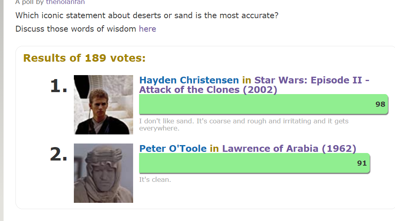
Task: Open the thenolanfan poll author profile
Action: [65, 2]
